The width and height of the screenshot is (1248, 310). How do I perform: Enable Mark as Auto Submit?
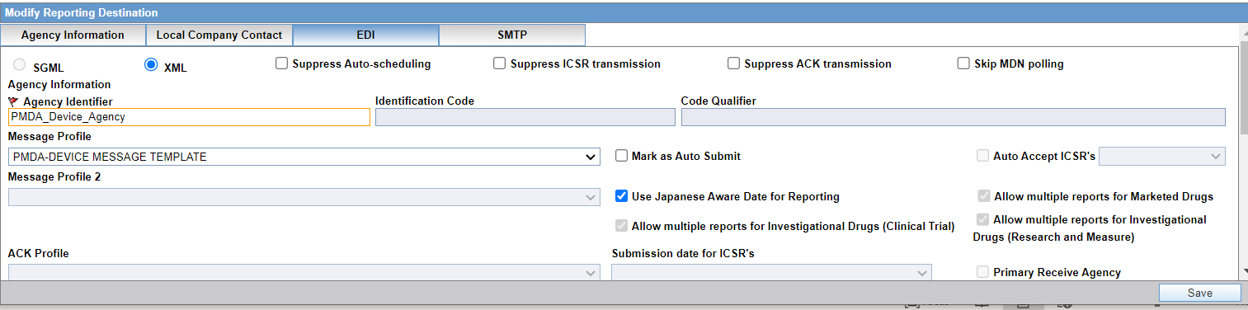[621, 156]
